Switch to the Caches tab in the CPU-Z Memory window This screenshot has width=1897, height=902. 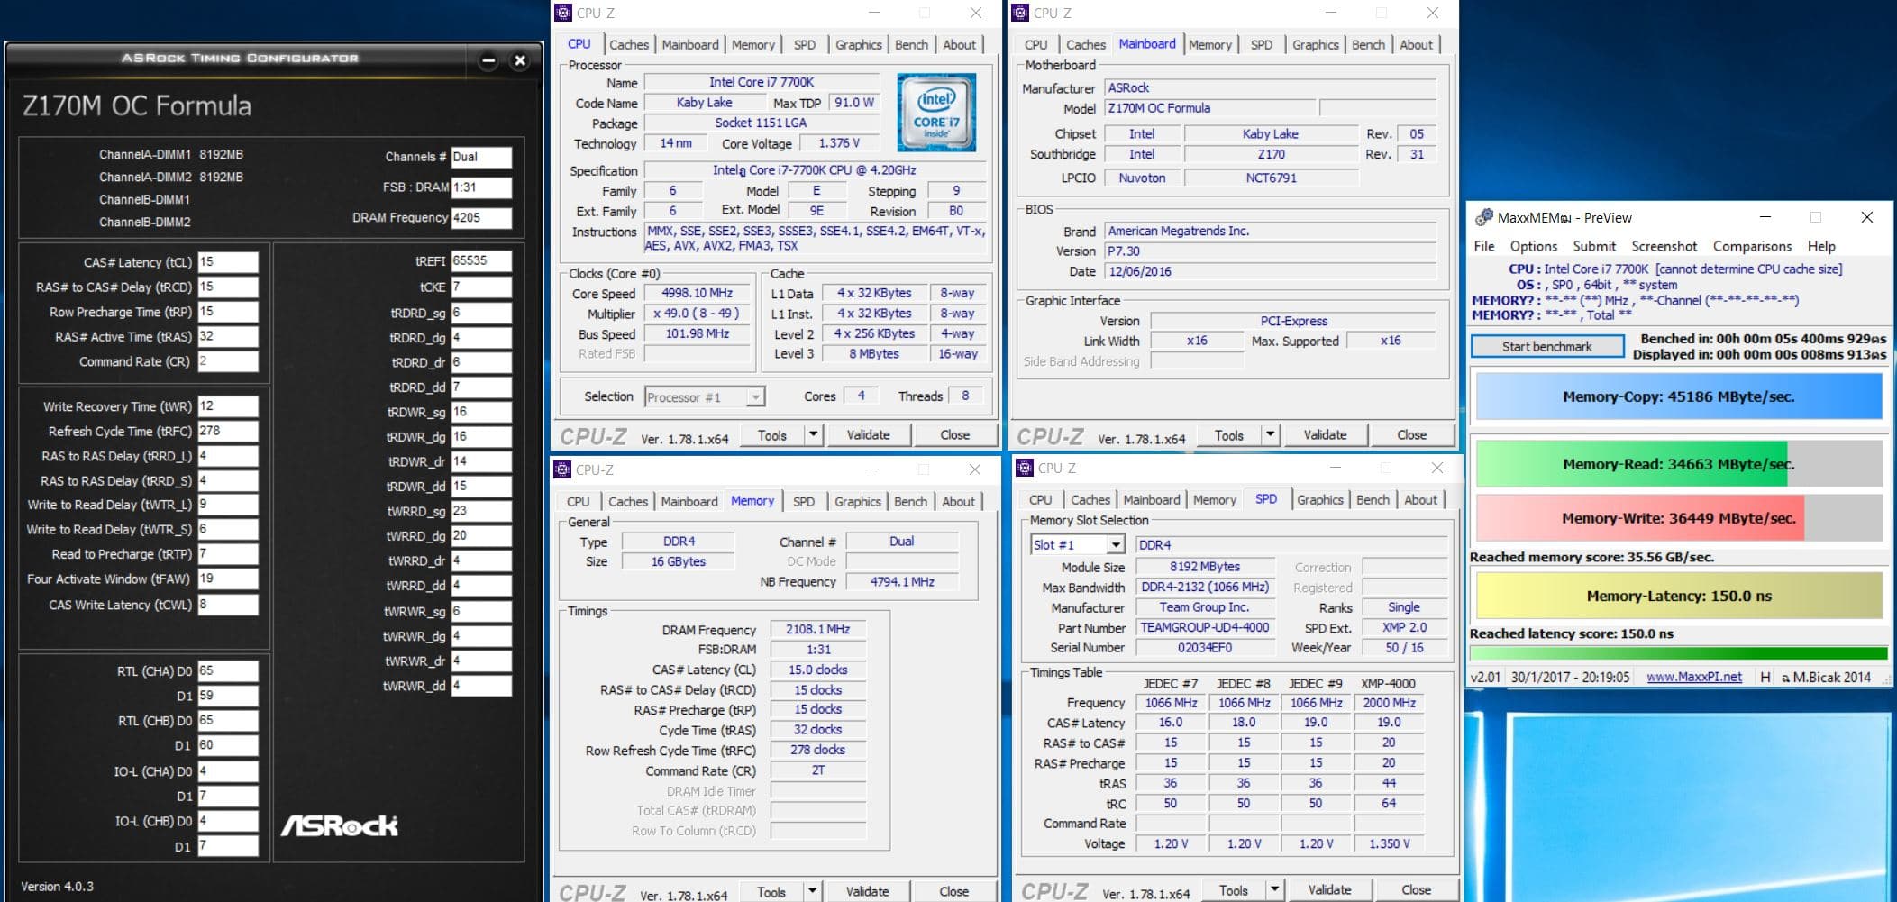tap(627, 501)
